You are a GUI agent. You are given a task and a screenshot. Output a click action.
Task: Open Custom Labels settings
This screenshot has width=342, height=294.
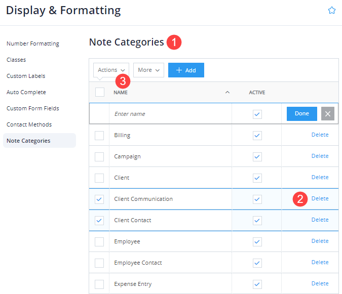click(26, 76)
